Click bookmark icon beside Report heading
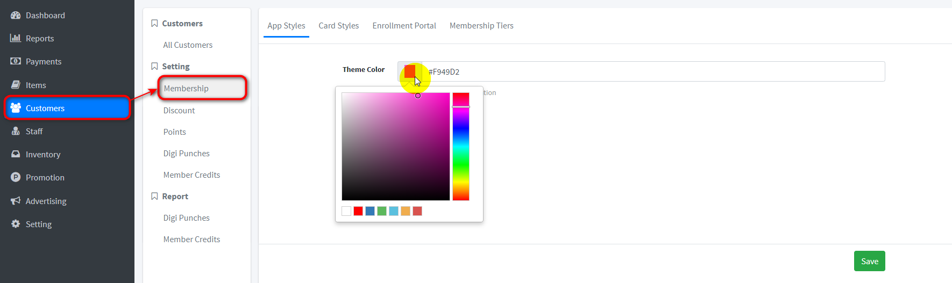 click(x=154, y=196)
